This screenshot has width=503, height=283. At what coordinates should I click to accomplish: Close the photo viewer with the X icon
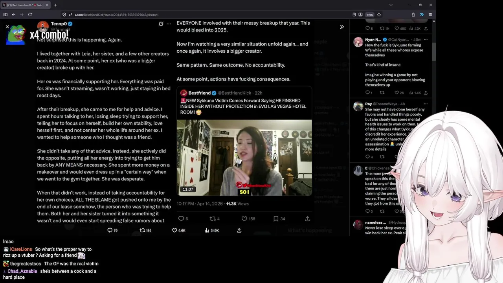pyautogui.click(x=7, y=27)
